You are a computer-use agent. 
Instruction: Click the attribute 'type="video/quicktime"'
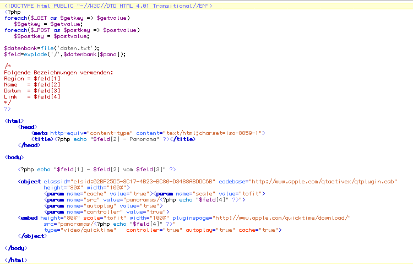click(80, 230)
